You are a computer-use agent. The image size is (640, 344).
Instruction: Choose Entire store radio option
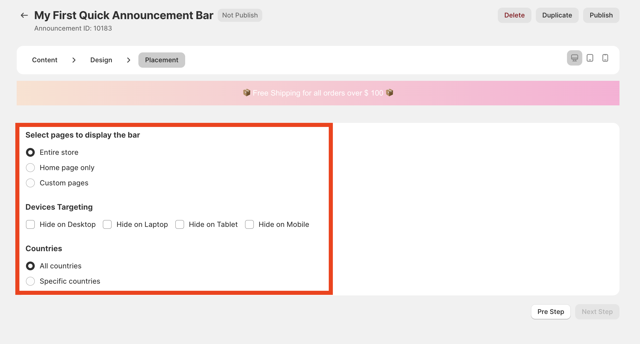[x=30, y=152]
